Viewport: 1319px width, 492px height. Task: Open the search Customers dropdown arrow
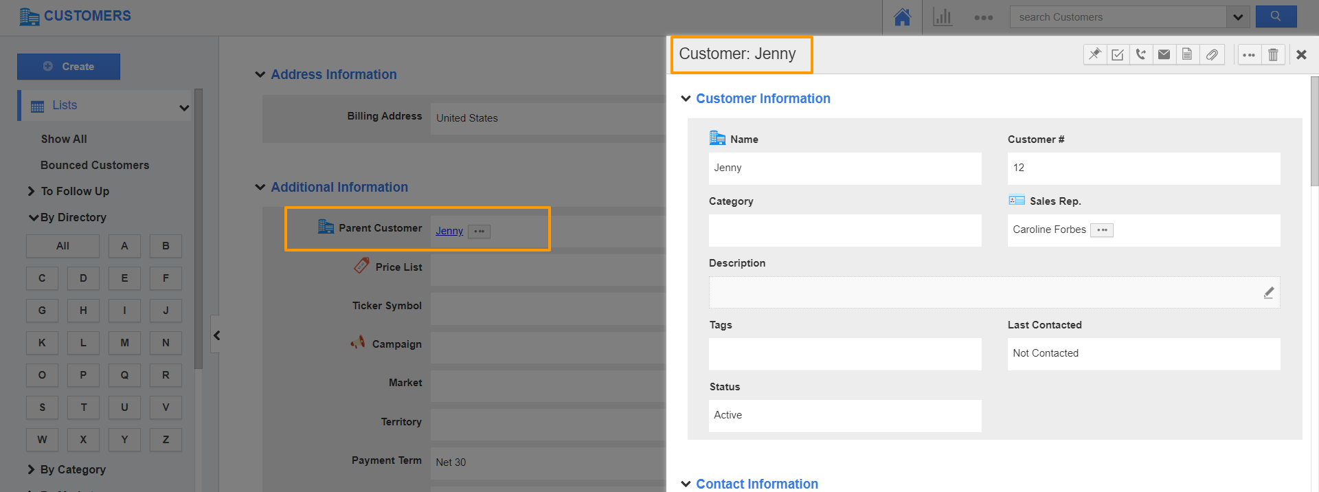[1238, 17]
